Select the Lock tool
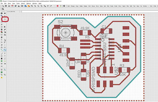The height and width of the screenshot is (102, 158). [2, 37]
